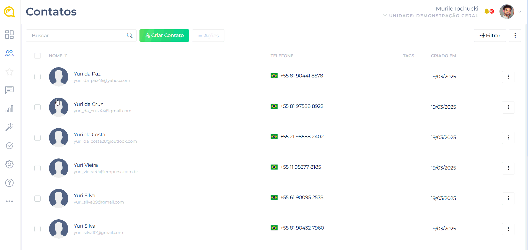Sort contacts by the Nome column header

pos(56,56)
